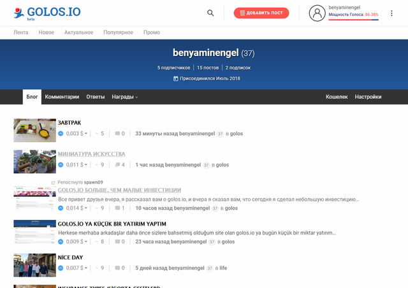Click reputation badge 37 on ЗАВТРАК row
Screen dimensions: 408x288
pyautogui.click(x=220, y=134)
